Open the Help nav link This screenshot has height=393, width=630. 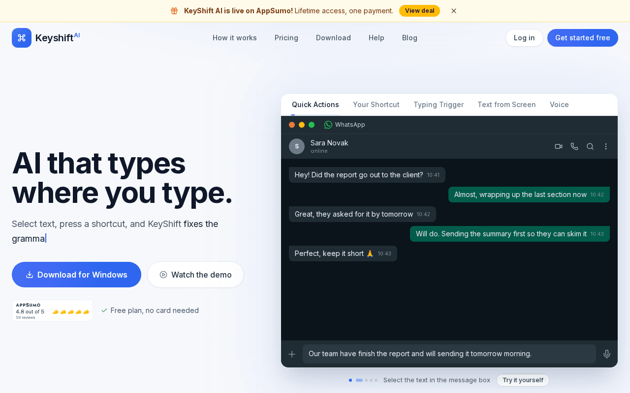pyautogui.click(x=377, y=38)
